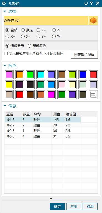Image resolution: width=102 pixels, height=213 pixels.
Task: Sort by the 直径 column header
Action: [x=13, y=114]
